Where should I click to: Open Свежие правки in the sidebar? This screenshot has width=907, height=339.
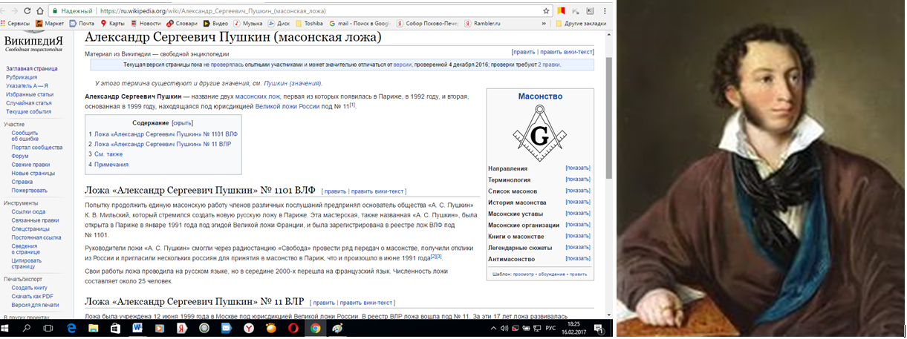click(30, 165)
